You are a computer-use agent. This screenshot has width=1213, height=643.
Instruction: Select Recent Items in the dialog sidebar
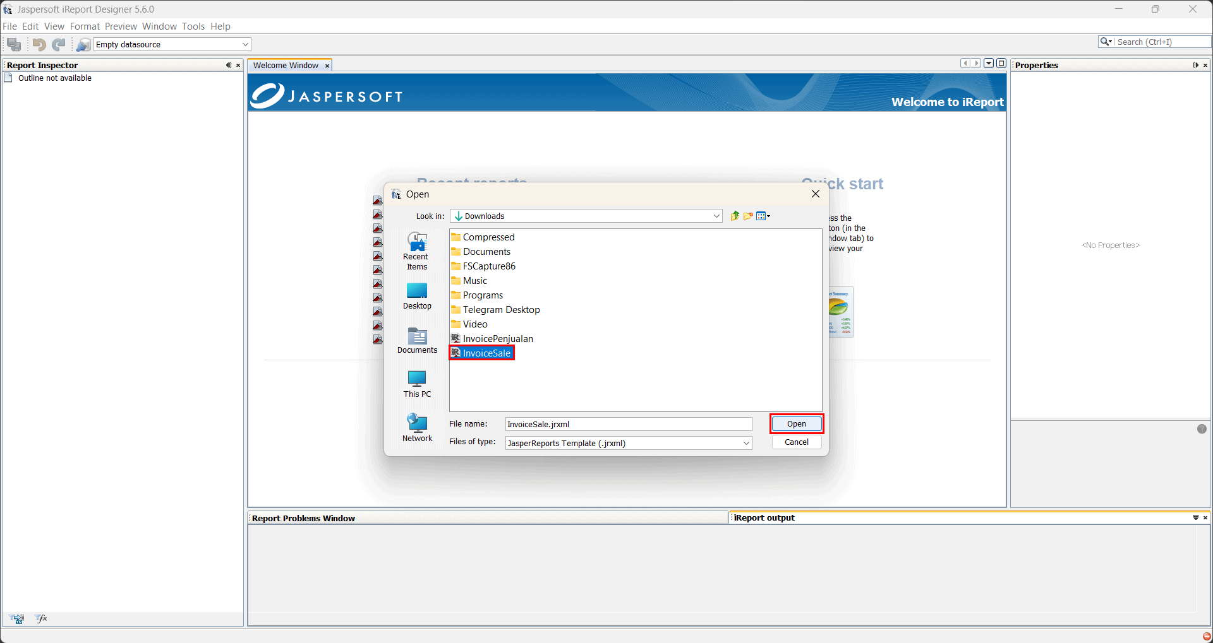(417, 251)
